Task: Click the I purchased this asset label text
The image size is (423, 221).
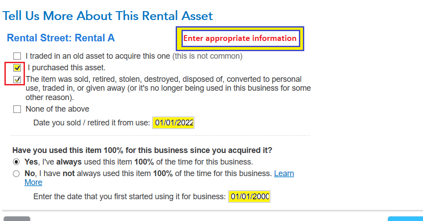Action: pos(66,68)
